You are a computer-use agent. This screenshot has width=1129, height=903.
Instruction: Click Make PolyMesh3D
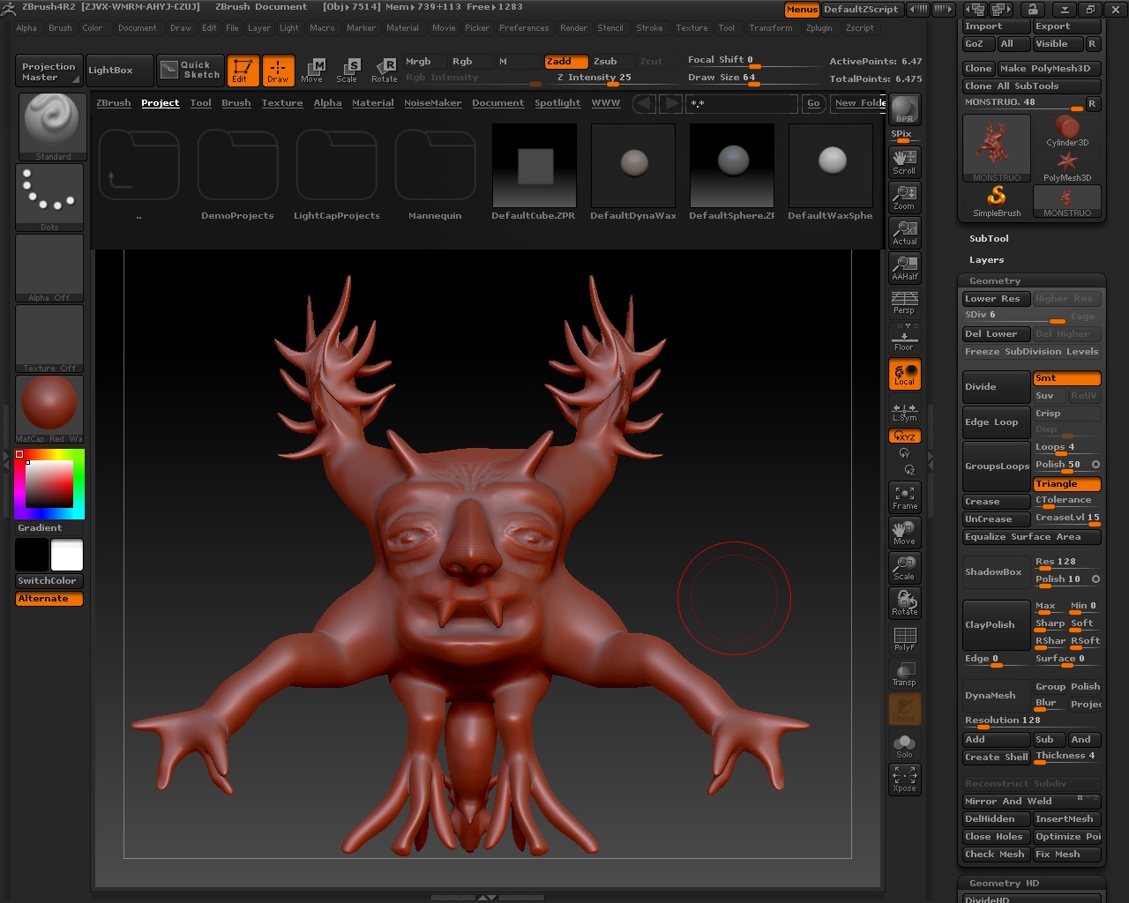pos(1050,69)
